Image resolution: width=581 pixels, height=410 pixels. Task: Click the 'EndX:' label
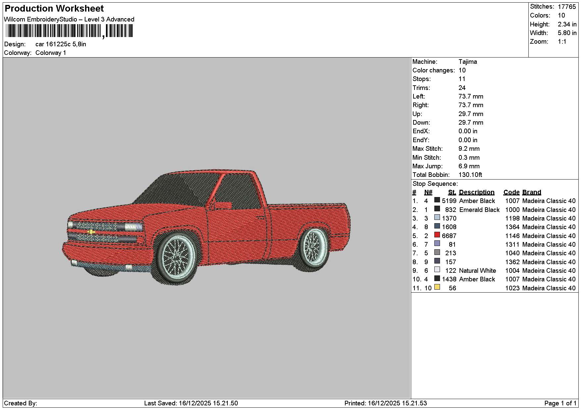pos(421,131)
